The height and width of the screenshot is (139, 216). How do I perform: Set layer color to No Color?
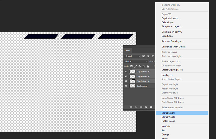[x=166, y=126]
